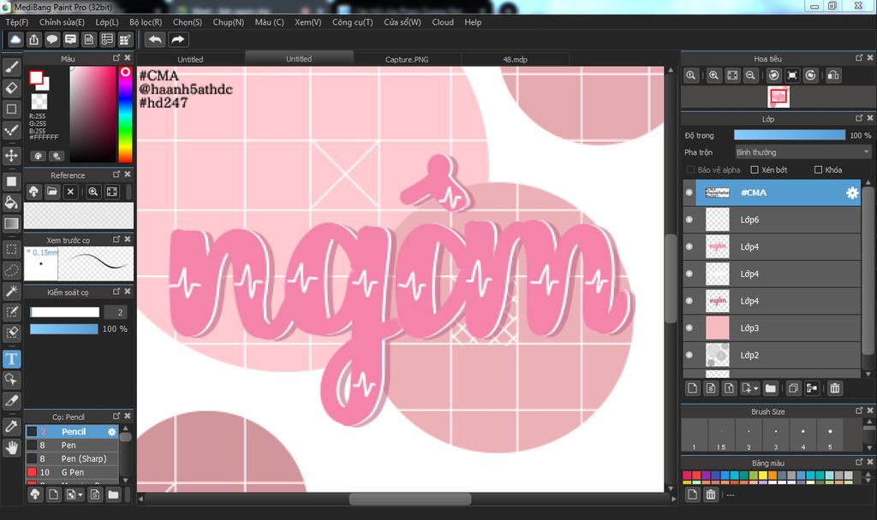877x520 pixels.
Task: Flip the view with the navigator flip icon
Action: pyautogui.click(x=833, y=75)
